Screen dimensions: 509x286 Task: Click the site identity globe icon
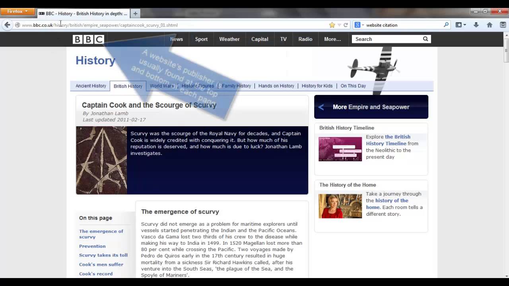(17, 25)
